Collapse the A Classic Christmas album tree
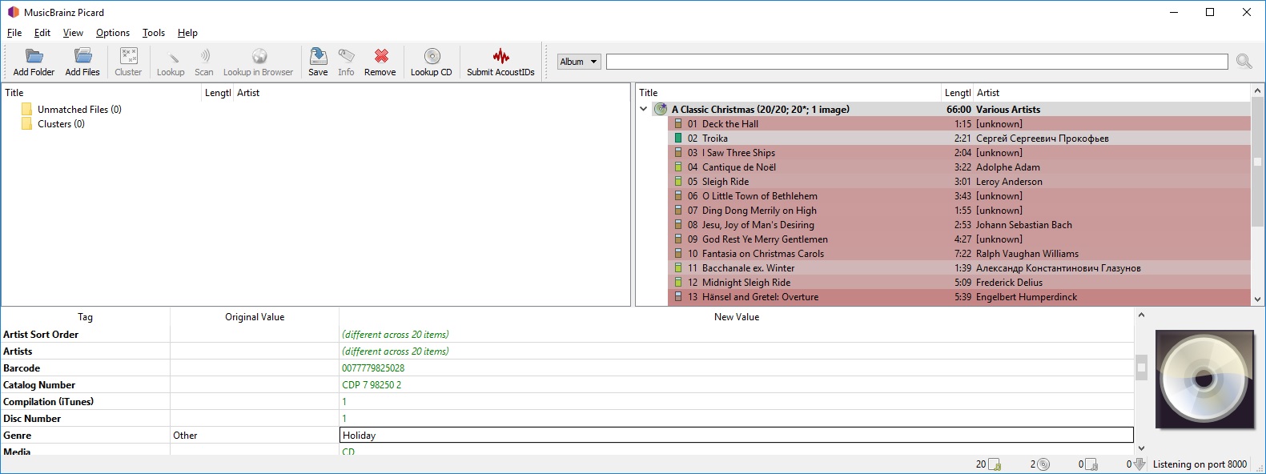This screenshot has width=1266, height=474. 643,109
